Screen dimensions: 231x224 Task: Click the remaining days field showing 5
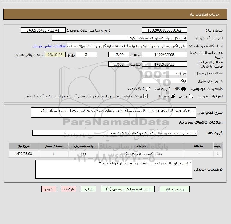(x=86, y=55)
